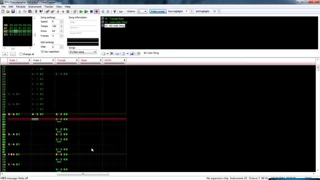Expand Pulse 1 effect columns arrow
This screenshot has height=180, width=320.
click(x=29, y=60)
